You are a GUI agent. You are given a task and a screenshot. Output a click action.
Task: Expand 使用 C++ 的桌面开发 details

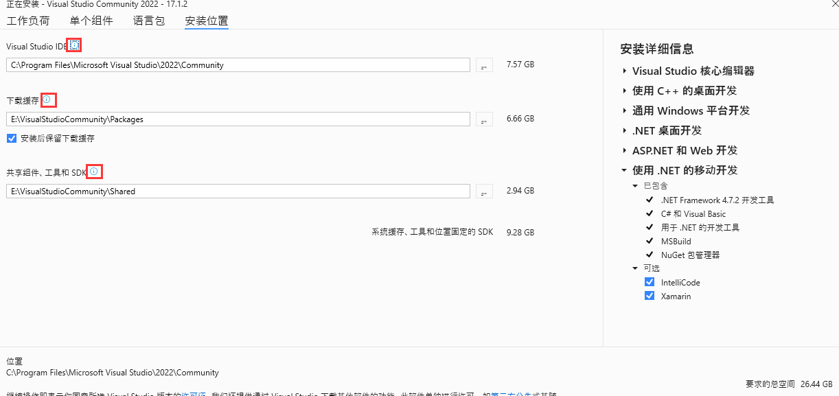tap(624, 91)
